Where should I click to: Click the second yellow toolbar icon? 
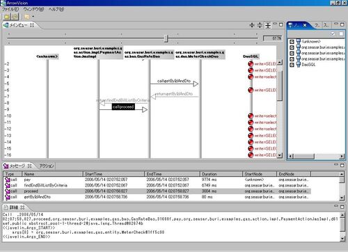[x=15, y=17]
